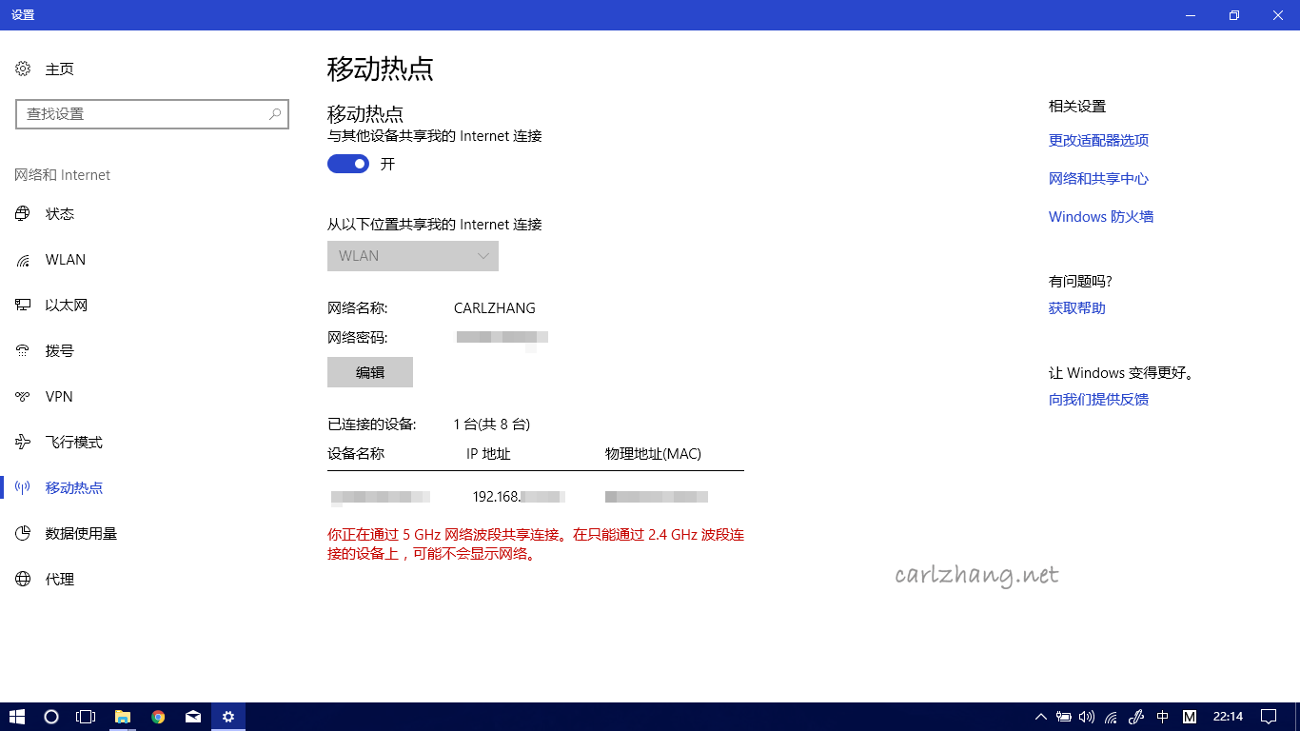Click the 设置 title bar label
This screenshot has width=1300, height=731.
pyautogui.click(x=22, y=14)
